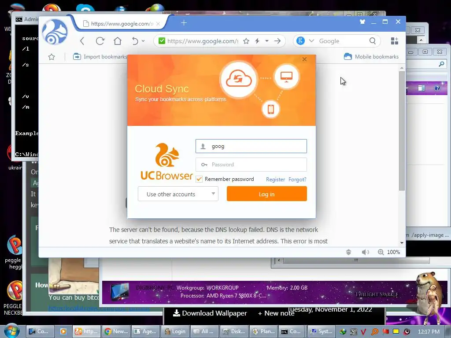Click the undo close tab icon
451x338 pixels.
(x=135, y=41)
